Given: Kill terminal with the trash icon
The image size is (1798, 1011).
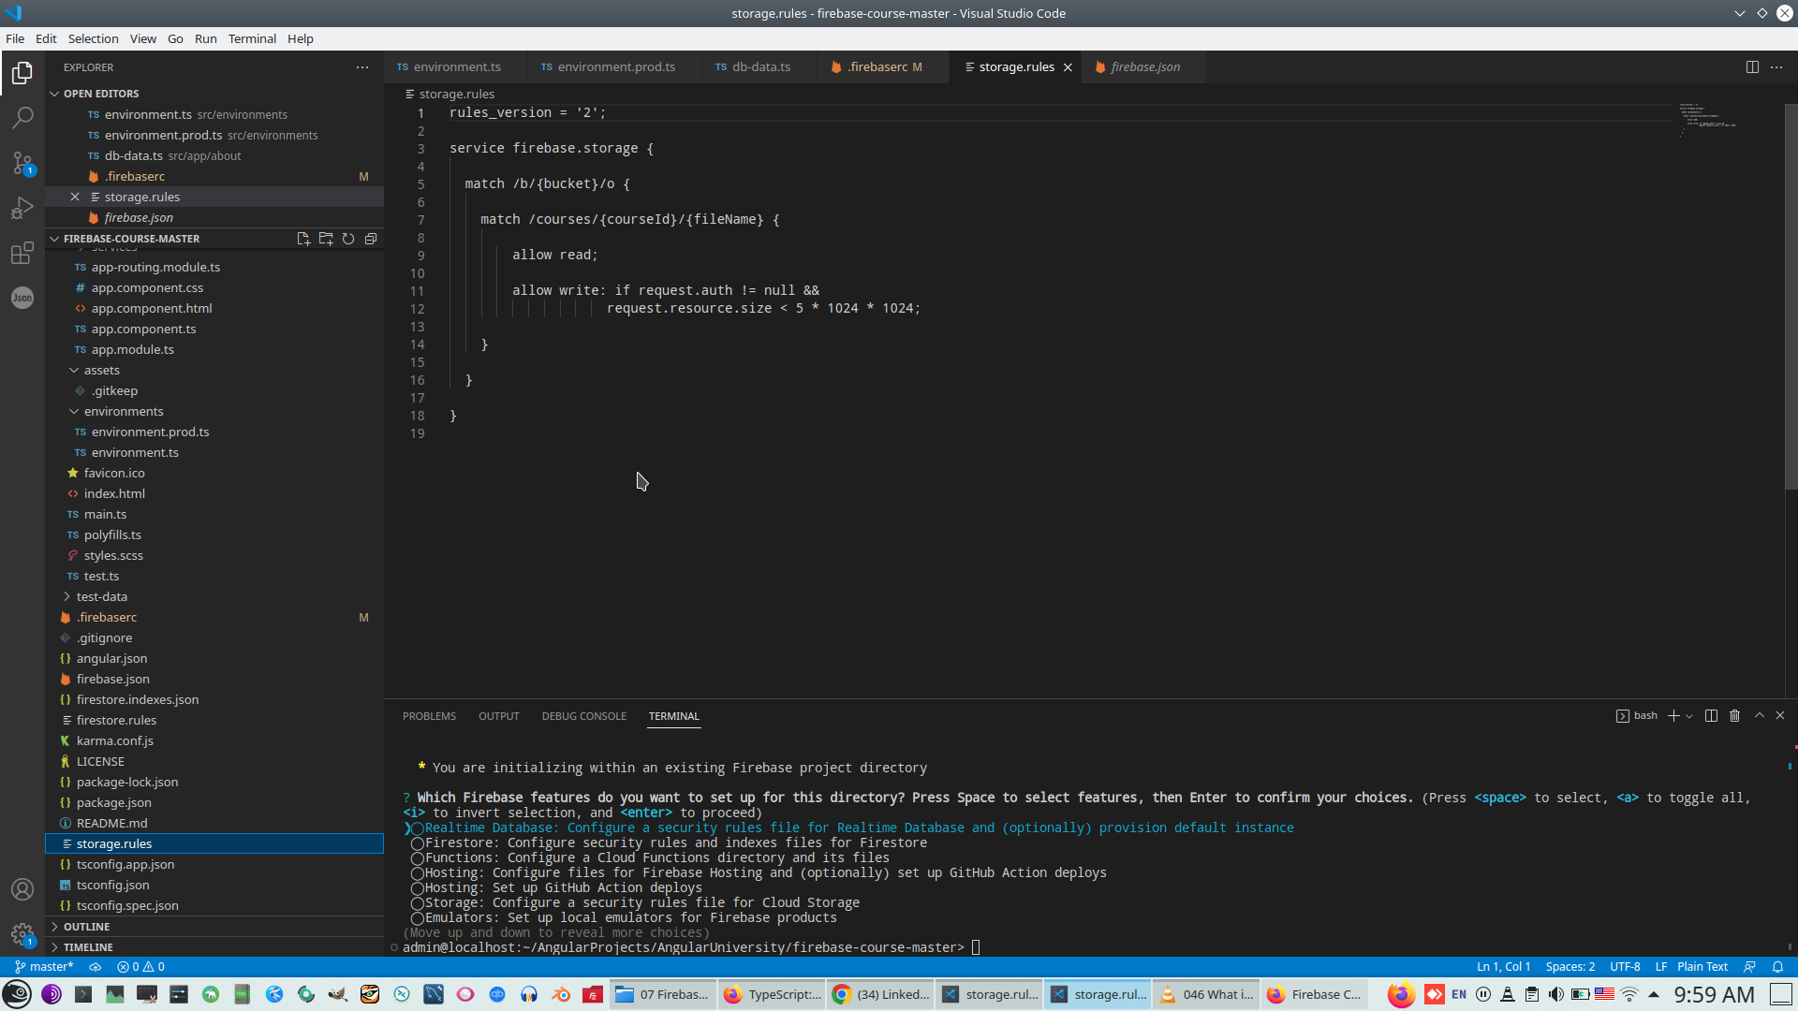Looking at the screenshot, I should [x=1734, y=715].
